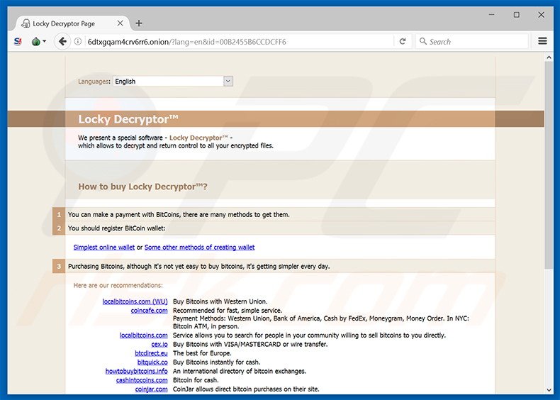
Task: Click the English language combo box
Action: pyautogui.click(x=173, y=81)
